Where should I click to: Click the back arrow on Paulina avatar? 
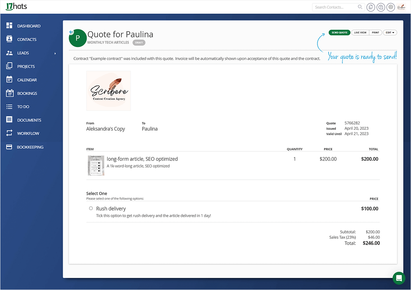tap(71, 32)
